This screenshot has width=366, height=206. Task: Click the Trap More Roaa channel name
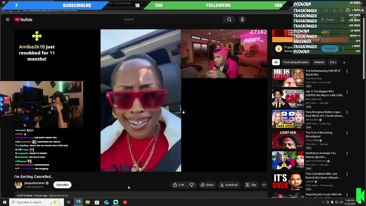[x=313, y=79]
